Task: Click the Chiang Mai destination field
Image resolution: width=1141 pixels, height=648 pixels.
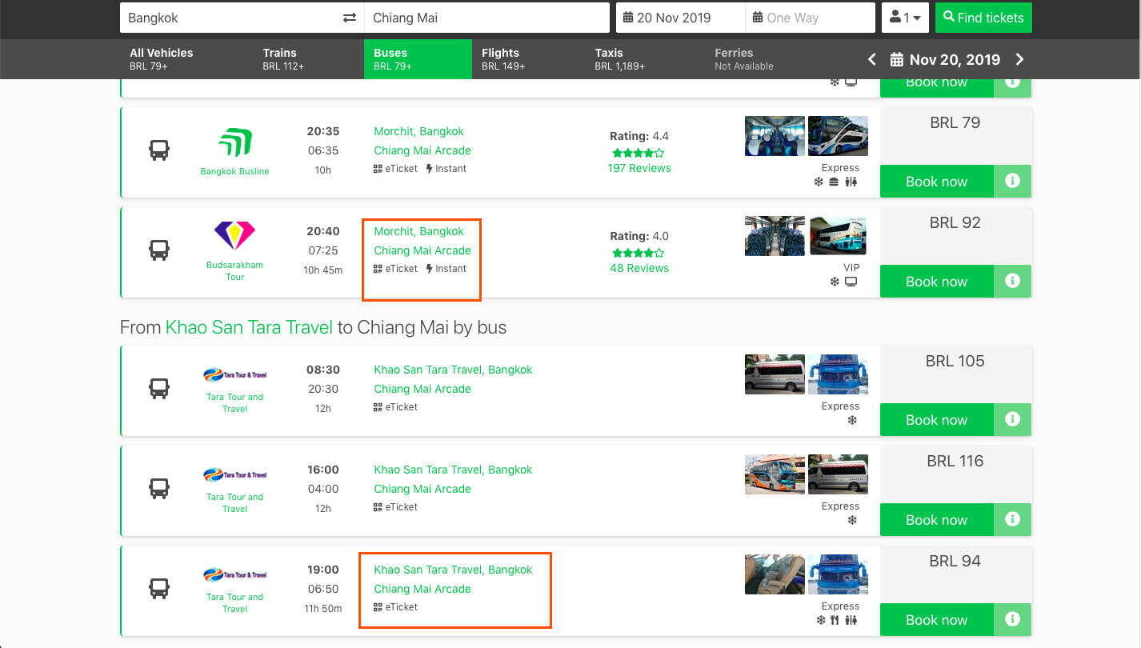Action: 486,18
